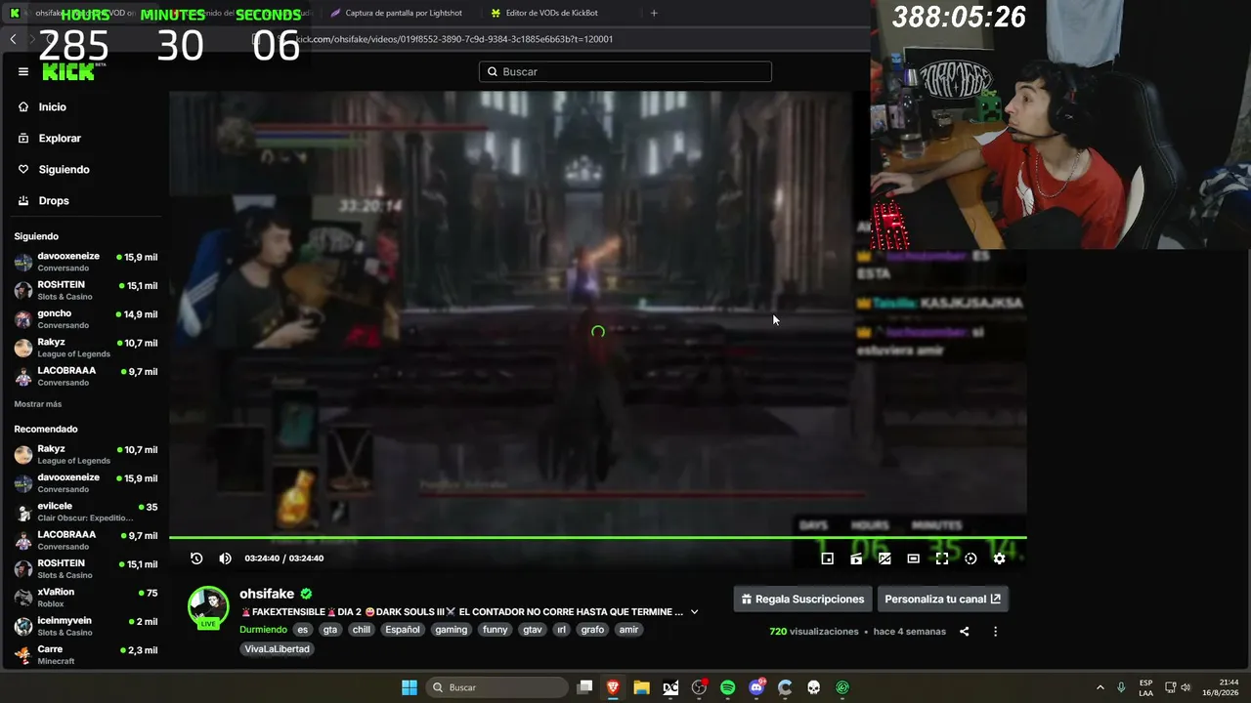Click the microphone tray icon
The width and height of the screenshot is (1251, 703).
click(x=1121, y=687)
